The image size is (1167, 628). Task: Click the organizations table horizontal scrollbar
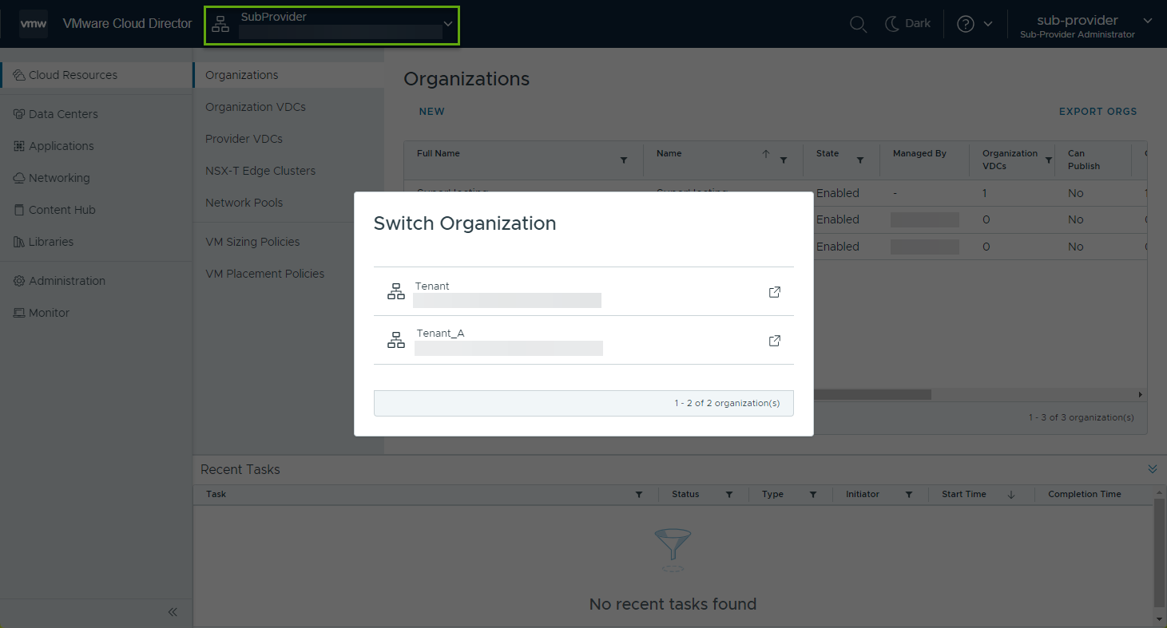point(872,394)
